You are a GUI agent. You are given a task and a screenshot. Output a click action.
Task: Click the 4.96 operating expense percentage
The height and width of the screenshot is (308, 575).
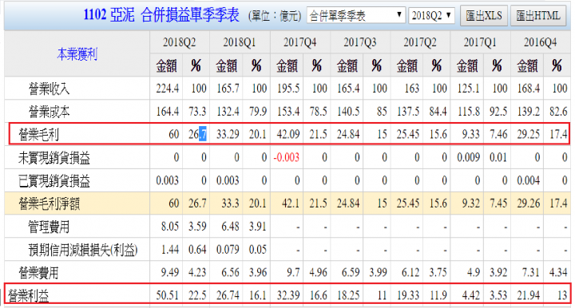pos(318,272)
